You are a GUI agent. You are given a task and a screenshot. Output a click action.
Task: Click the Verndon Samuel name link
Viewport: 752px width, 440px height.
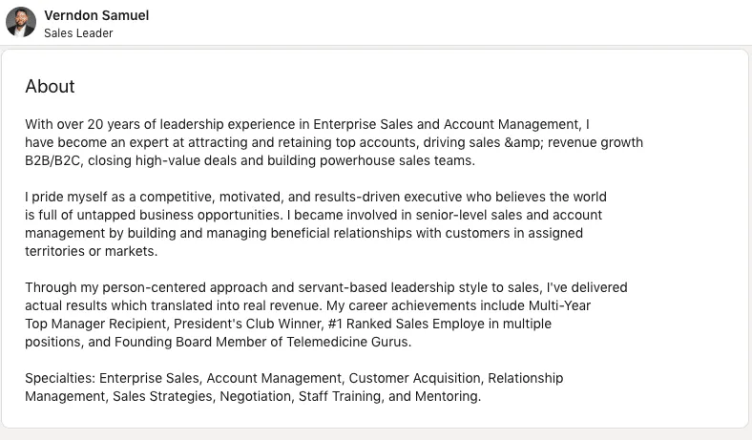(96, 15)
